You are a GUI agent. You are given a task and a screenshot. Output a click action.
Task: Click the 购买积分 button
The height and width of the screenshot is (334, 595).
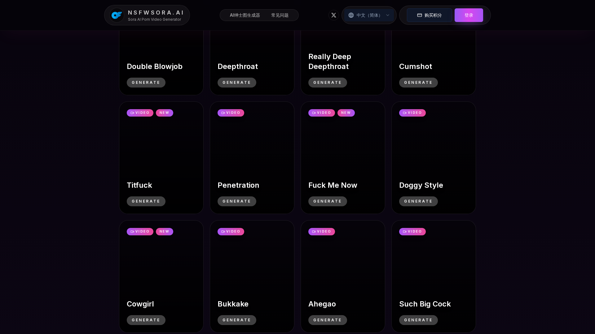pos(429,15)
